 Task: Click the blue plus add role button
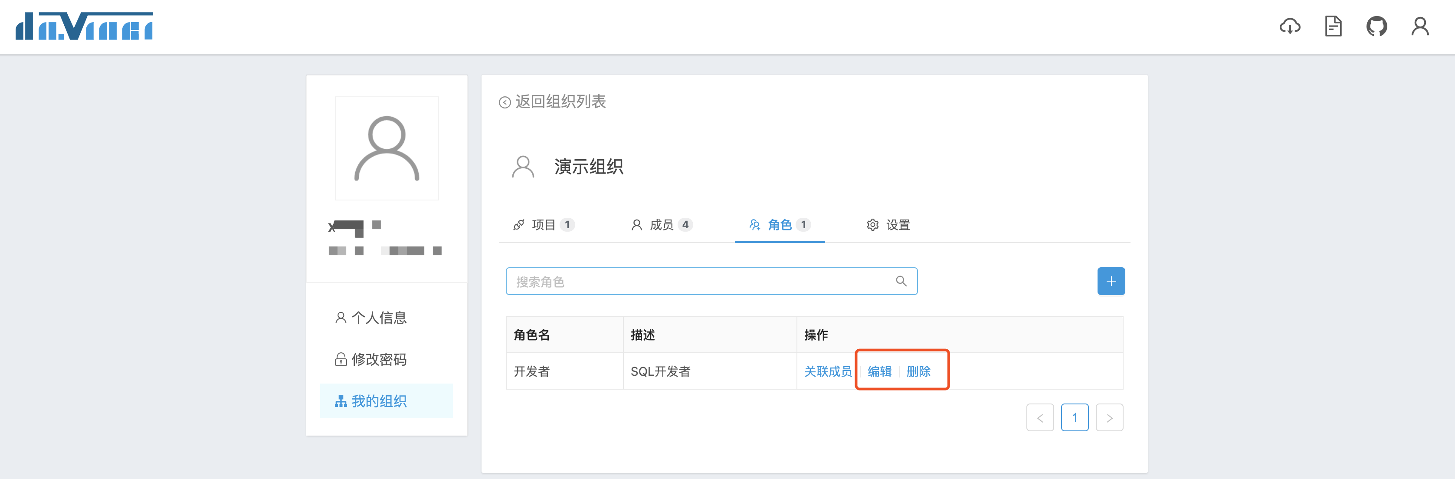click(1111, 281)
